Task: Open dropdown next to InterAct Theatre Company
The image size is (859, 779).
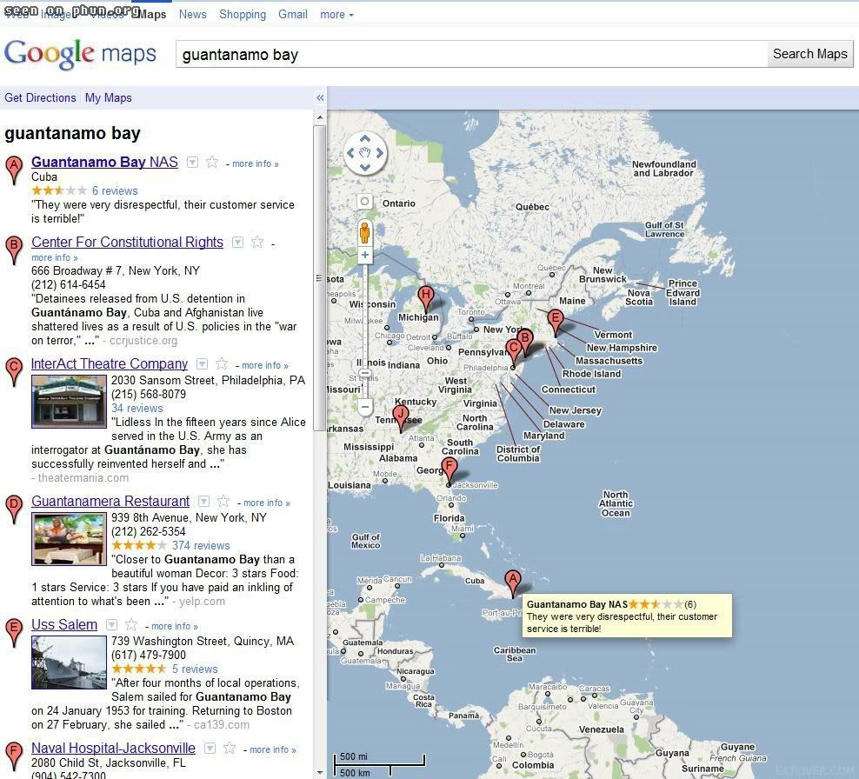Action: point(203,364)
